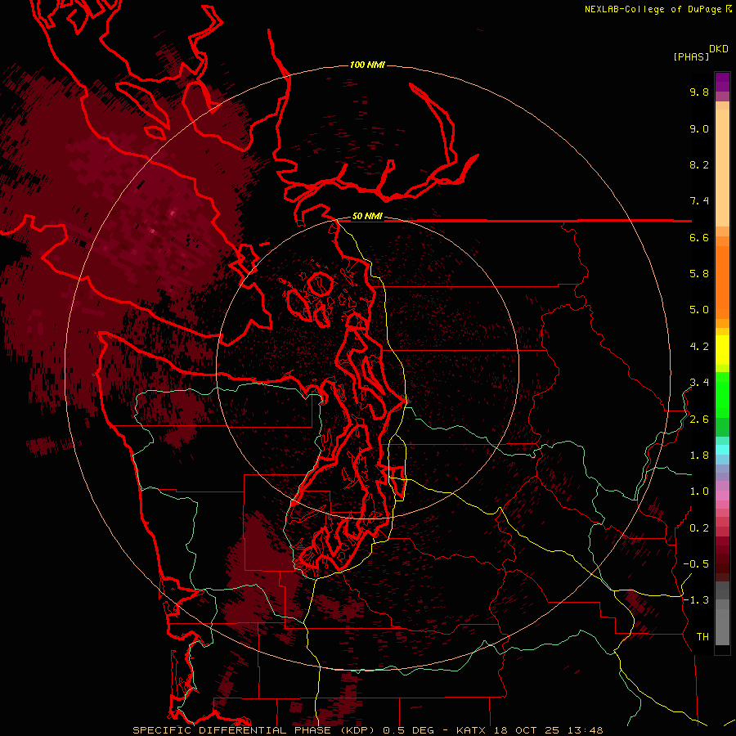Image resolution: width=736 pixels, height=736 pixels.
Task: Click the 0.2 legend value
Action: click(699, 528)
